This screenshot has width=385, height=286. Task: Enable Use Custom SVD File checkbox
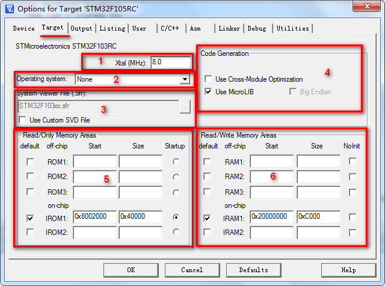[x=23, y=120]
